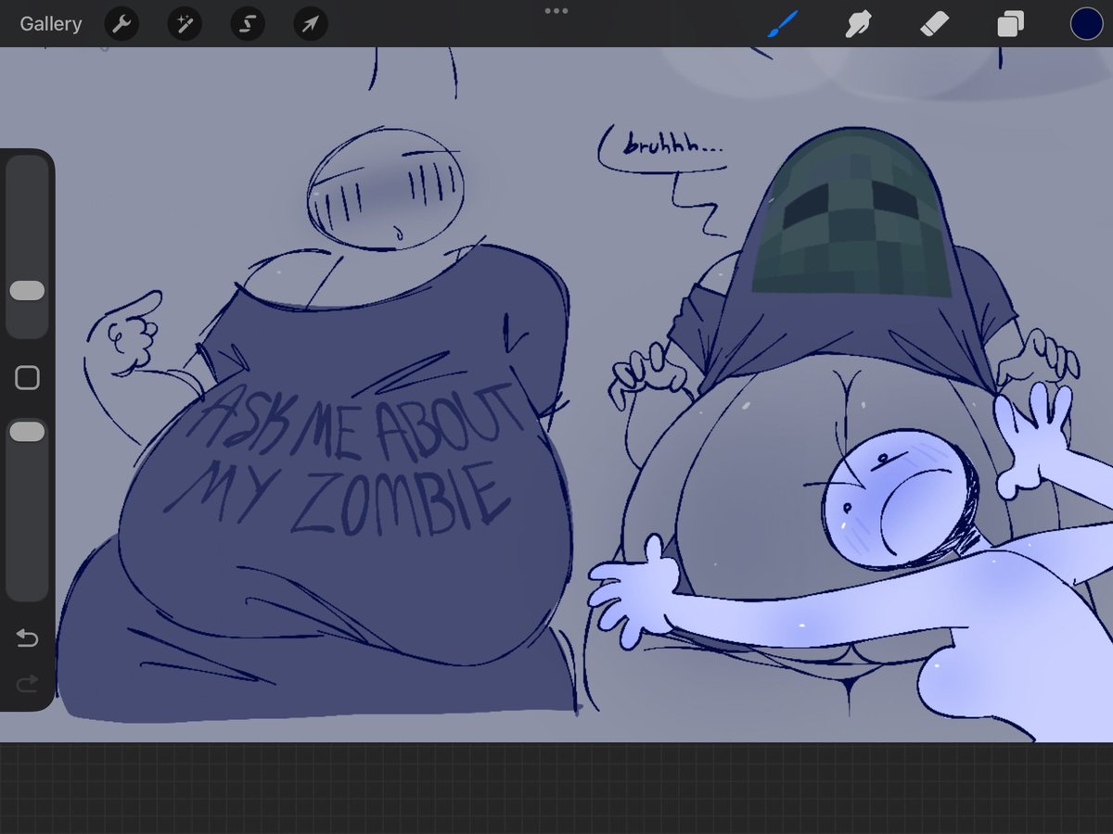Open the Layers panel
The image size is (1113, 834).
1010,24
